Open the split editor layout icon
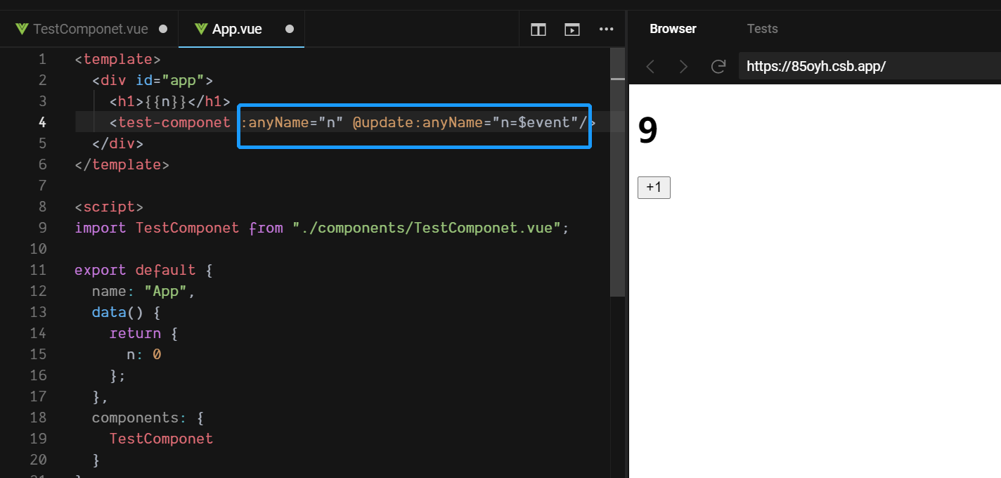This screenshot has height=478, width=1001. pyautogui.click(x=538, y=30)
